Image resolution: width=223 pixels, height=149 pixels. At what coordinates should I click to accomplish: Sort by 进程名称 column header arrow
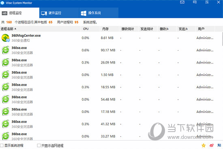[x=15, y=29]
